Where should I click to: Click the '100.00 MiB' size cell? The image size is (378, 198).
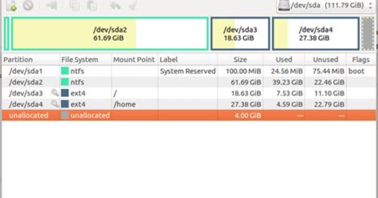(243, 71)
